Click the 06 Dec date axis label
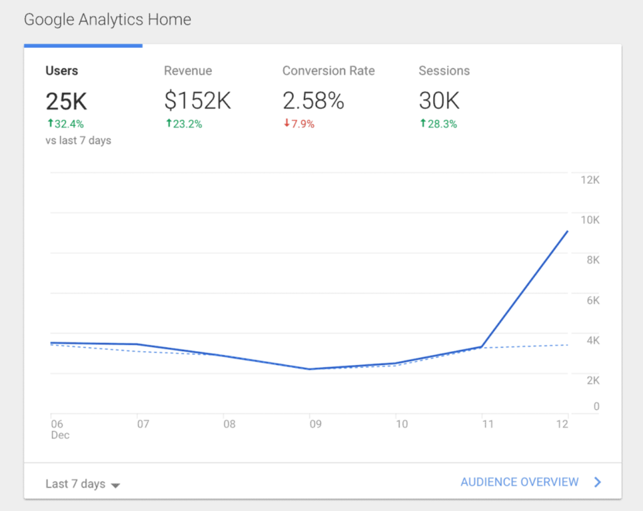This screenshot has width=643, height=511. [x=60, y=429]
